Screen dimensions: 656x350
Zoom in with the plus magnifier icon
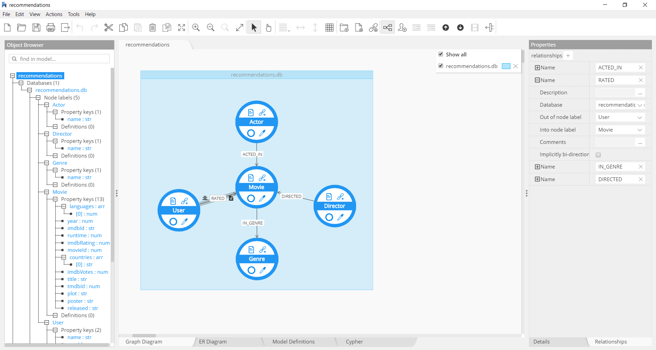[196, 28]
